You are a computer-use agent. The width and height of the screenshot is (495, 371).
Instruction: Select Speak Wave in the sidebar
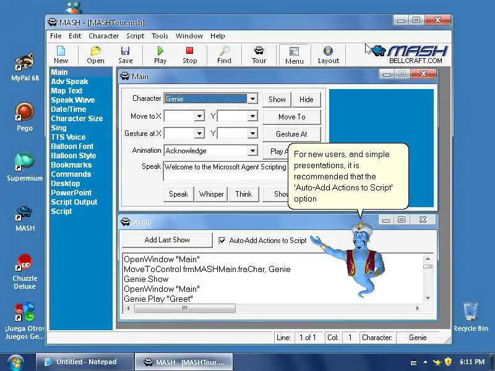pos(73,100)
